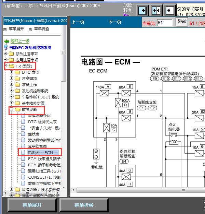Click the inward-arrows view control icon
This screenshot has height=214, width=205.
tap(156, 10)
